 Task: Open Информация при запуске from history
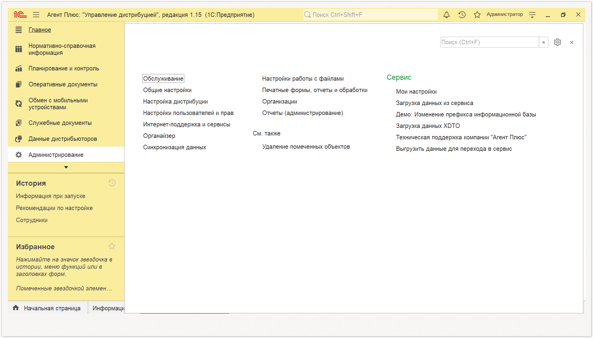tap(51, 196)
